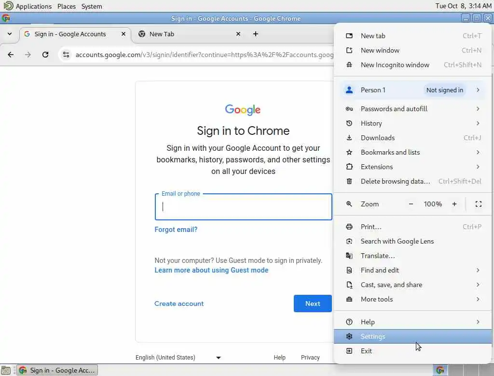Click the Create account link
The image size is (494, 376).
179,304
